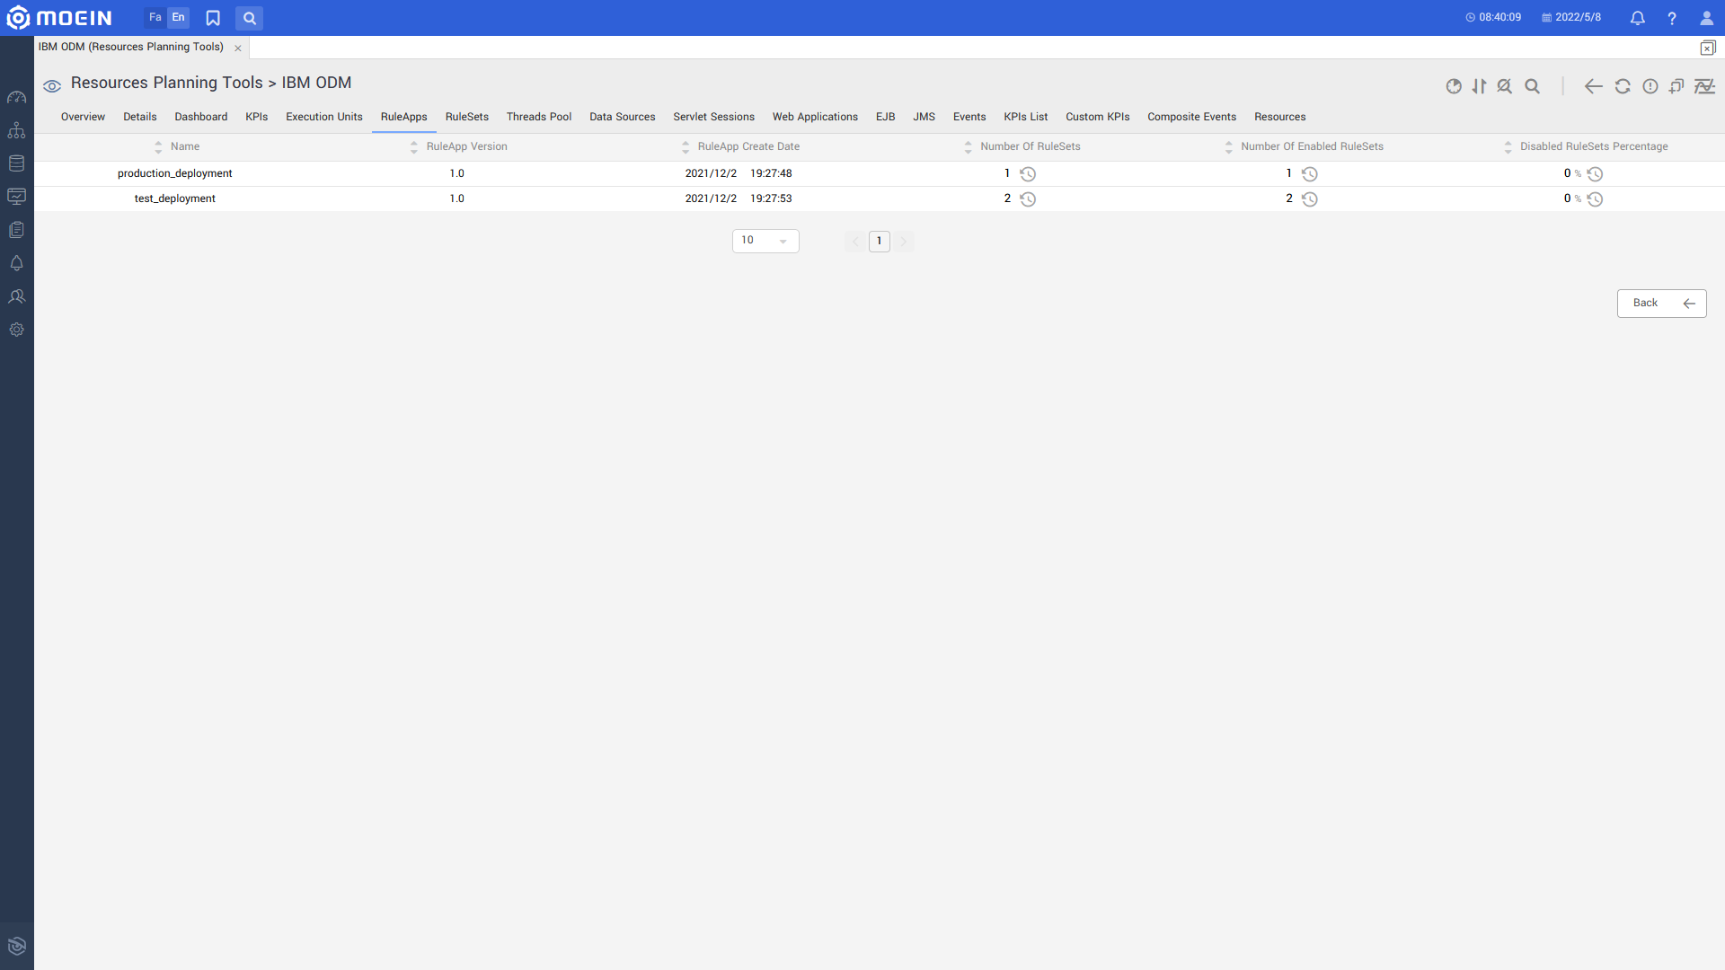Viewport: 1725px width, 970px height.
Task: Open the users sidebar icon
Action: 16,296
